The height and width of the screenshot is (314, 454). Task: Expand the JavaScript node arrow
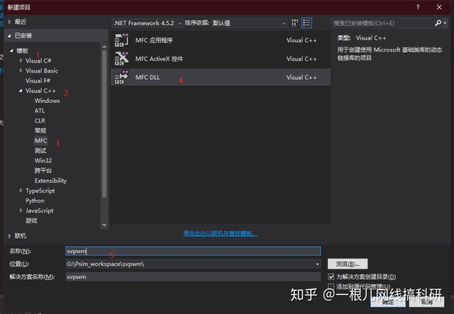(21, 211)
